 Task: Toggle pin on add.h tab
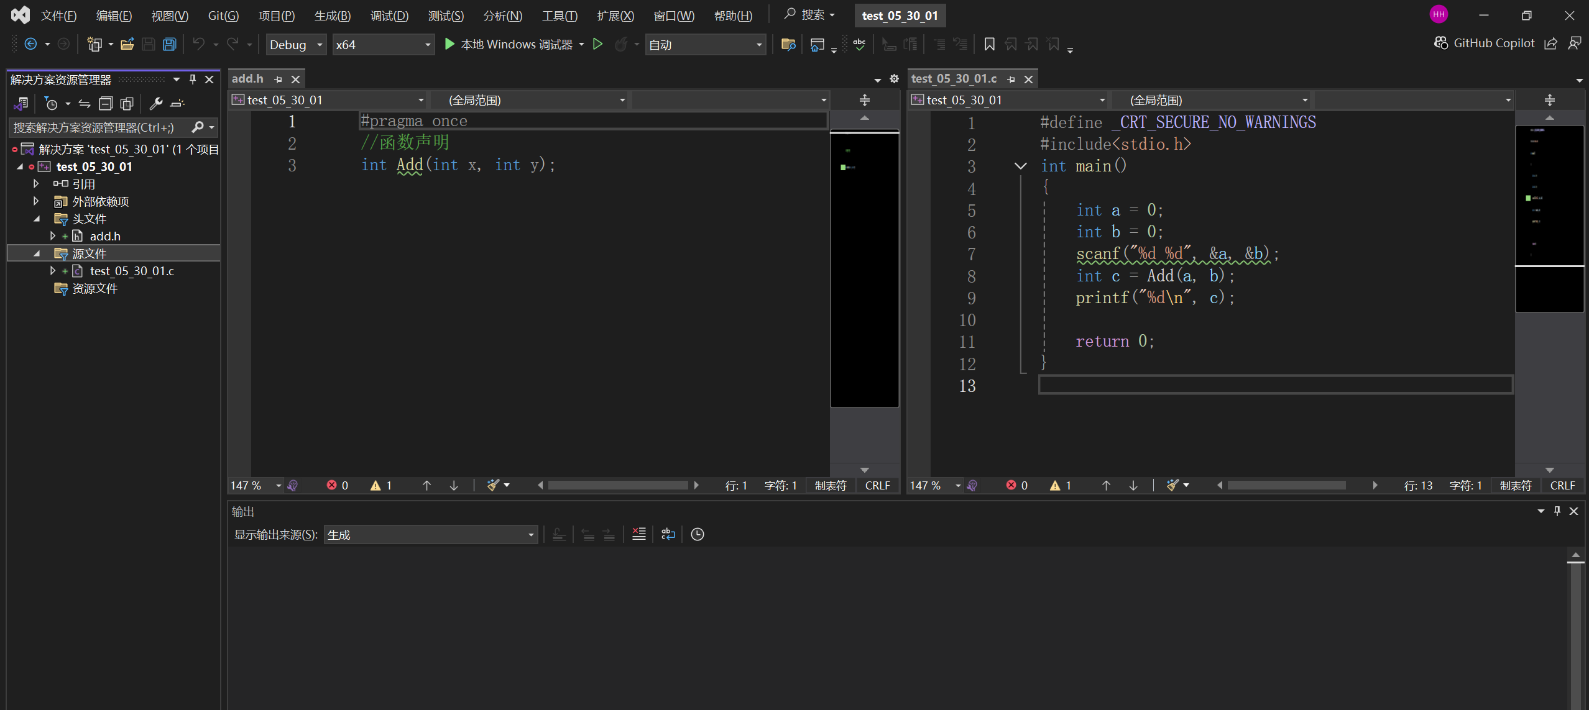click(x=279, y=80)
